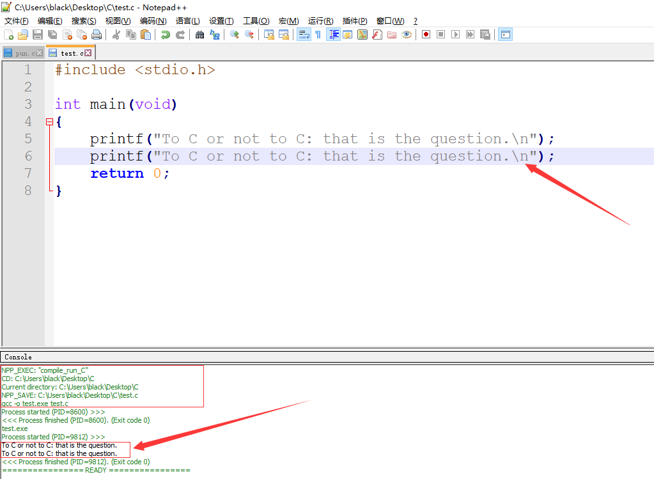
Task: Open the 语言(L) menu
Action: coord(188,21)
